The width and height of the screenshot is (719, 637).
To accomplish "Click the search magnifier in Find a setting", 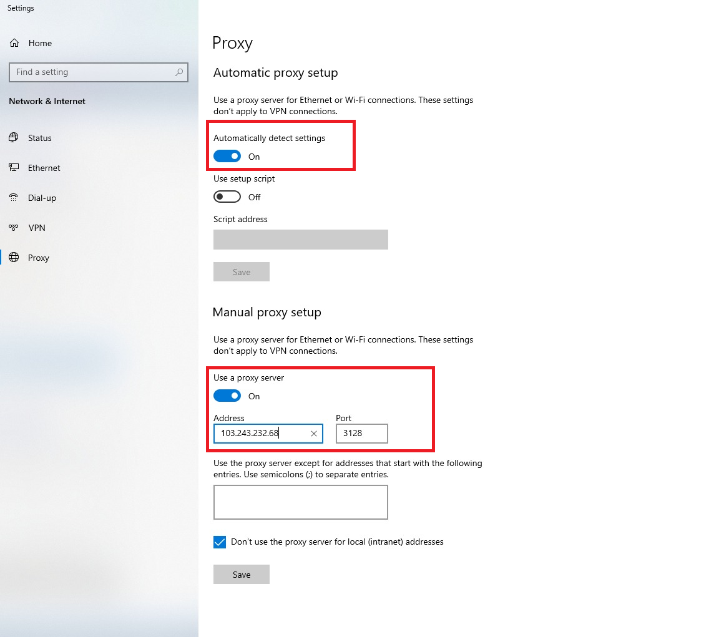I will tap(179, 72).
